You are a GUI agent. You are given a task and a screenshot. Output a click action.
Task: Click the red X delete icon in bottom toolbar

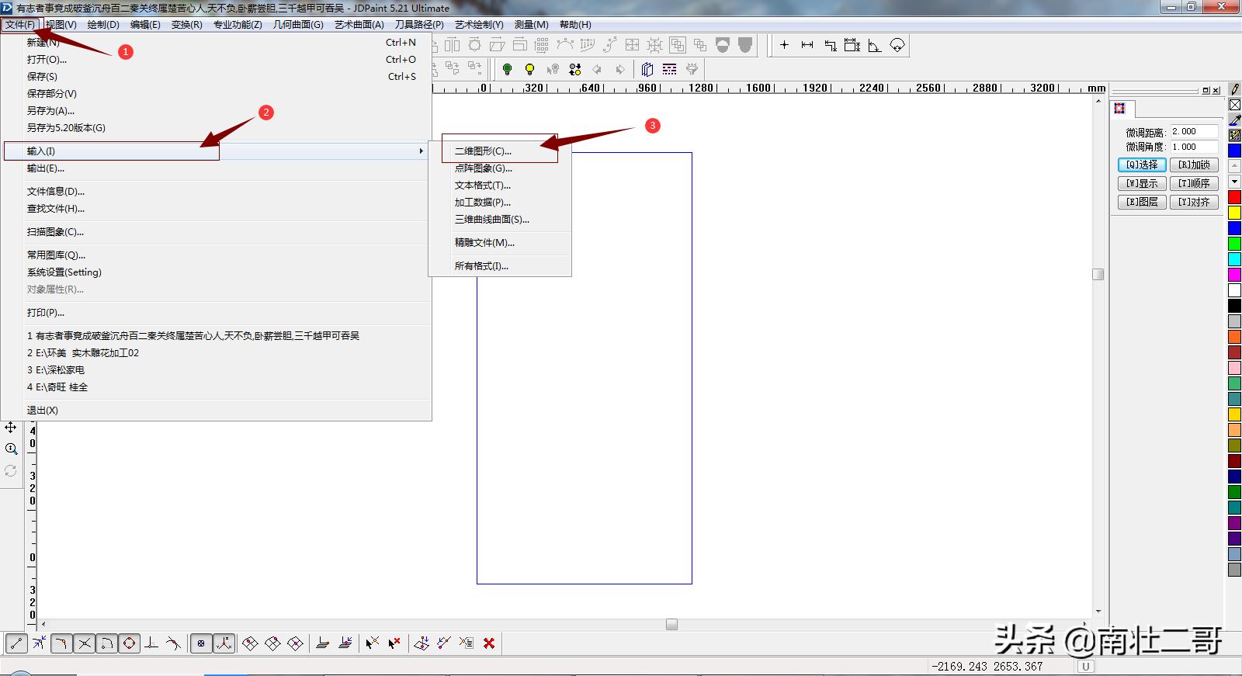pyautogui.click(x=489, y=643)
